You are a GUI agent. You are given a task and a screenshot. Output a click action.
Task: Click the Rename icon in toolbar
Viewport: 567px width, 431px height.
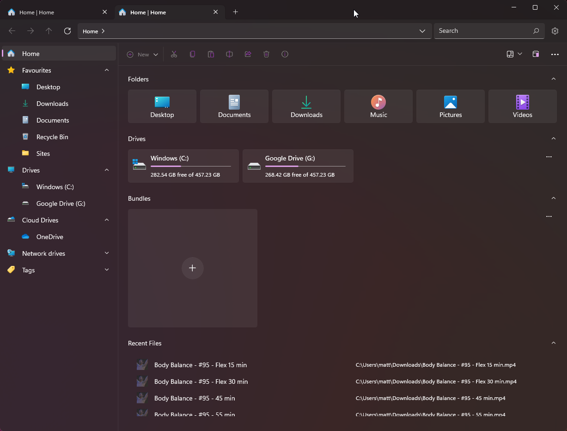pos(229,54)
